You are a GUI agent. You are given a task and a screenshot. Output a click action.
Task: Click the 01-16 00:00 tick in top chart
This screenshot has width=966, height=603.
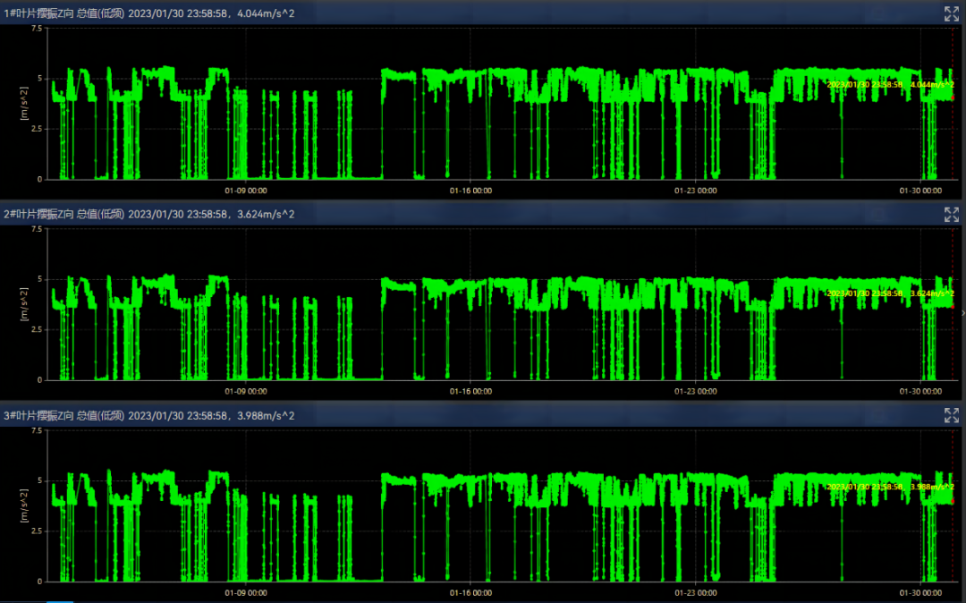click(x=470, y=190)
